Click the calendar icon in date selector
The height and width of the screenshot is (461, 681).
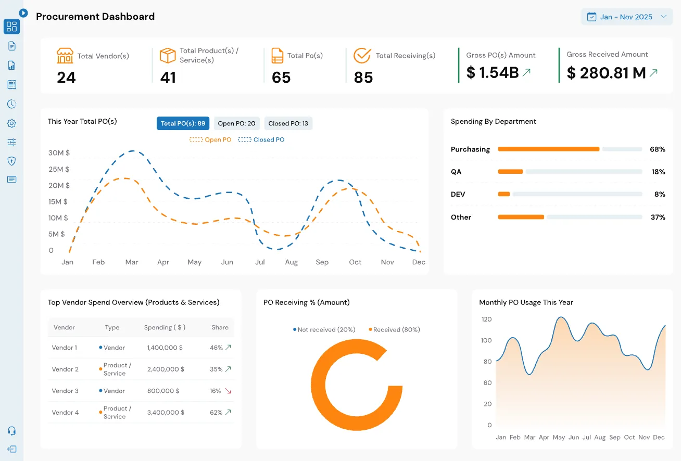[591, 17]
